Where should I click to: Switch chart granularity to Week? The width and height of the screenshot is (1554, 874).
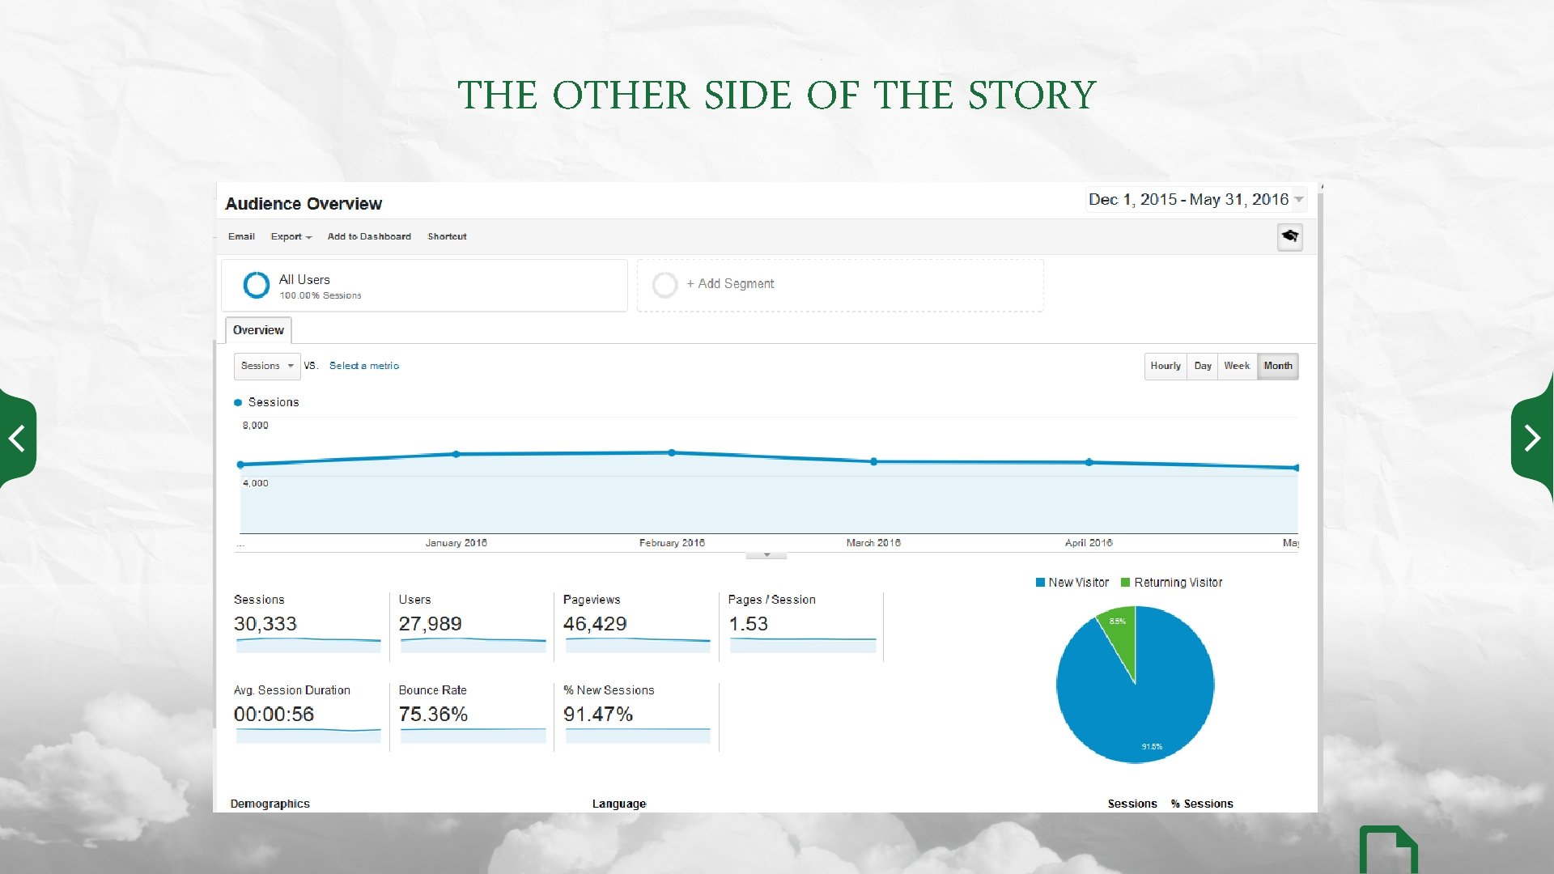1237,366
